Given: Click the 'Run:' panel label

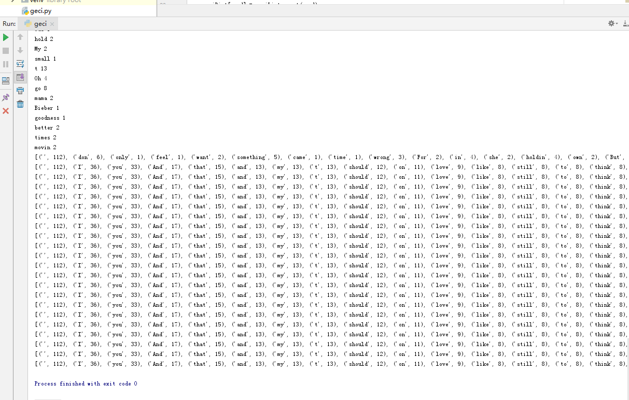Looking at the screenshot, I should click(x=9, y=24).
